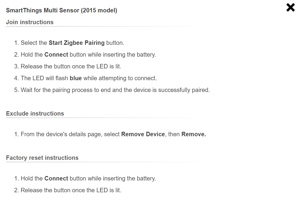The image size is (298, 212).
Task: Click Factory reset step 2 about releasing the button
Action: [x=71, y=190]
